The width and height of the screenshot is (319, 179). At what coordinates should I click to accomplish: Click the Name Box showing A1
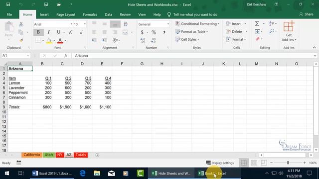pos(15,55)
